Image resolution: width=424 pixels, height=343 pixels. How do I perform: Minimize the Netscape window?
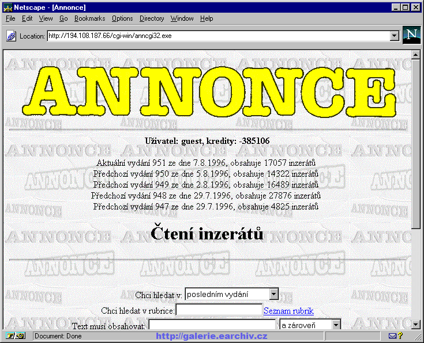click(396, 7)
